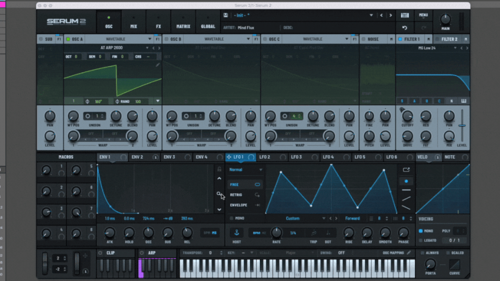Click the OSC mapping pencil icon
The height and width of the screenshot is (281, 500).
tap(409, 253)
